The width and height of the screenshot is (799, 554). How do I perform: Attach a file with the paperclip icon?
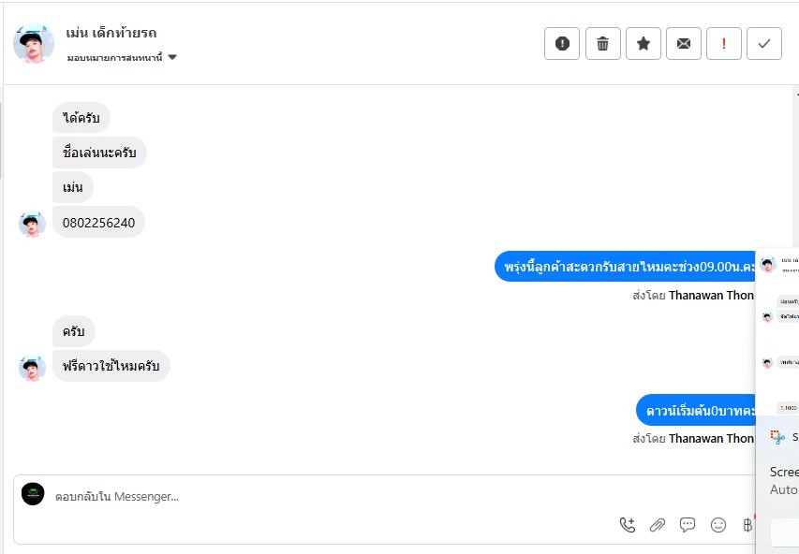tap(658, 525)
